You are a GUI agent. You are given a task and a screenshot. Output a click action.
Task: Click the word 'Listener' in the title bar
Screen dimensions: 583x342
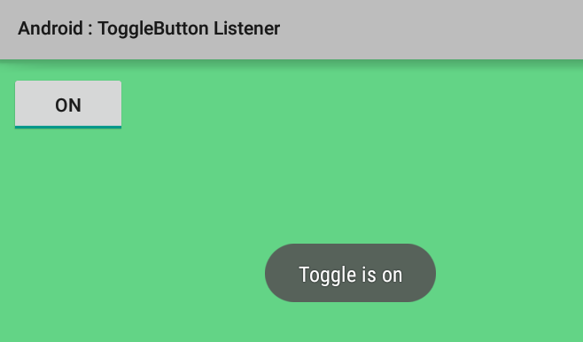coord(246,28)
